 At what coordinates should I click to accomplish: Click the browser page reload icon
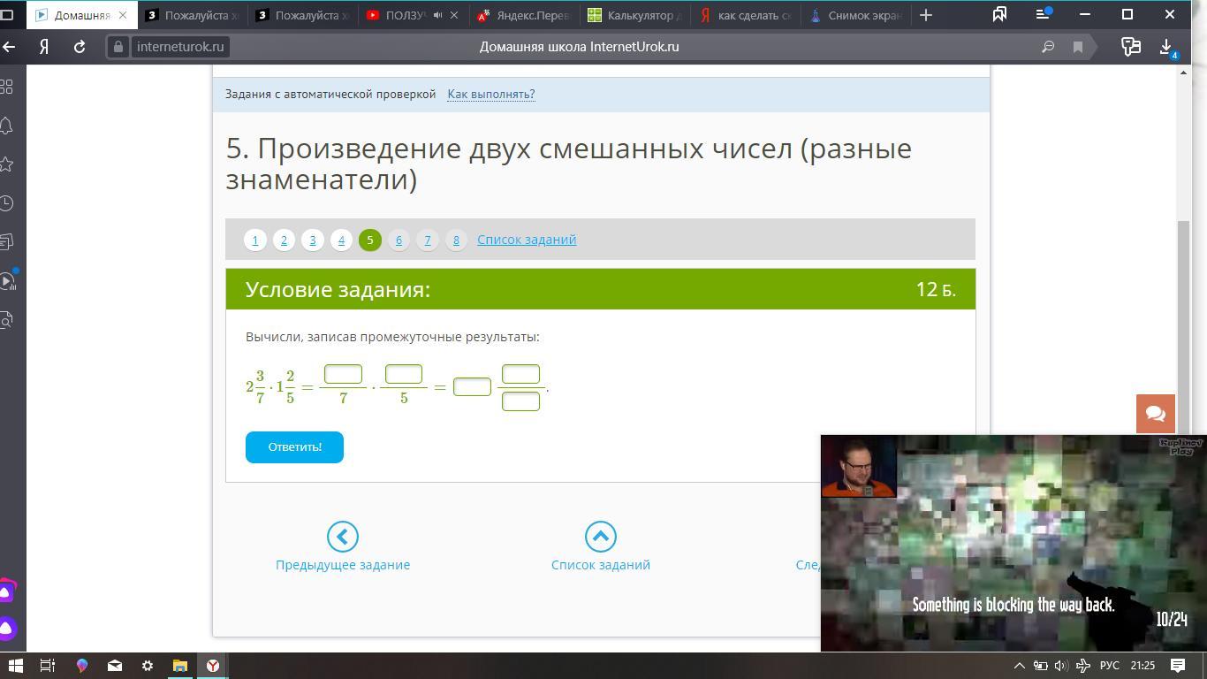point(80,47)
